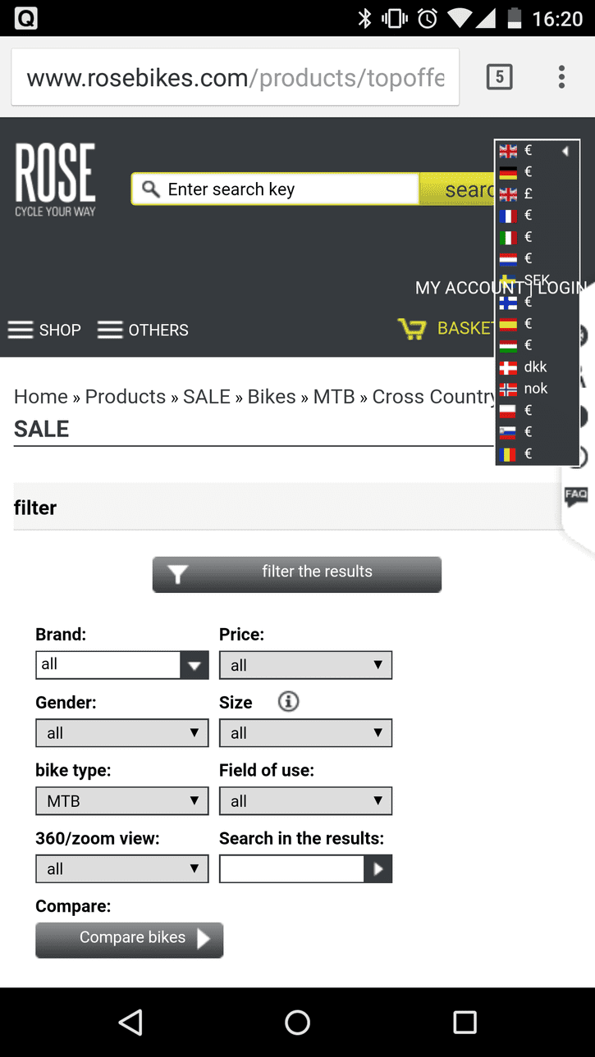Choose the Norwegian flag nok currency

pyautogui.click(x=524, y=389)
